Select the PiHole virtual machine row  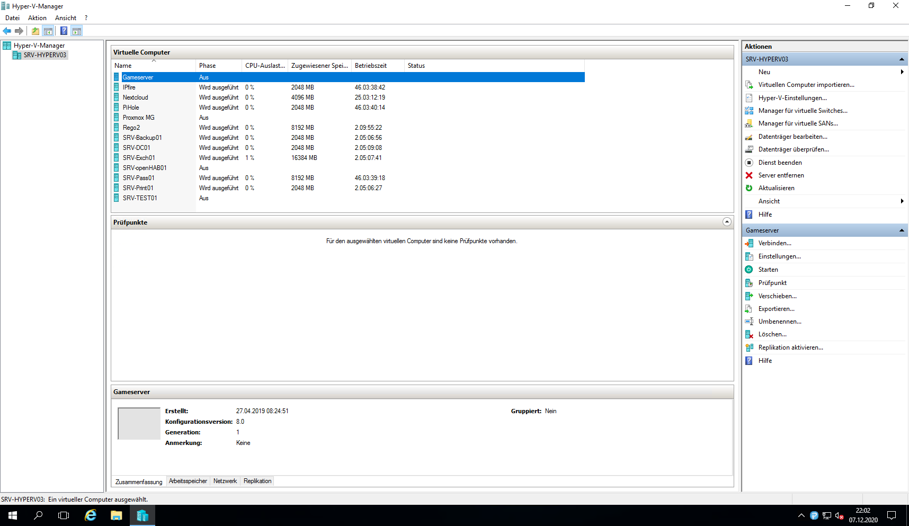pos(349,108)
